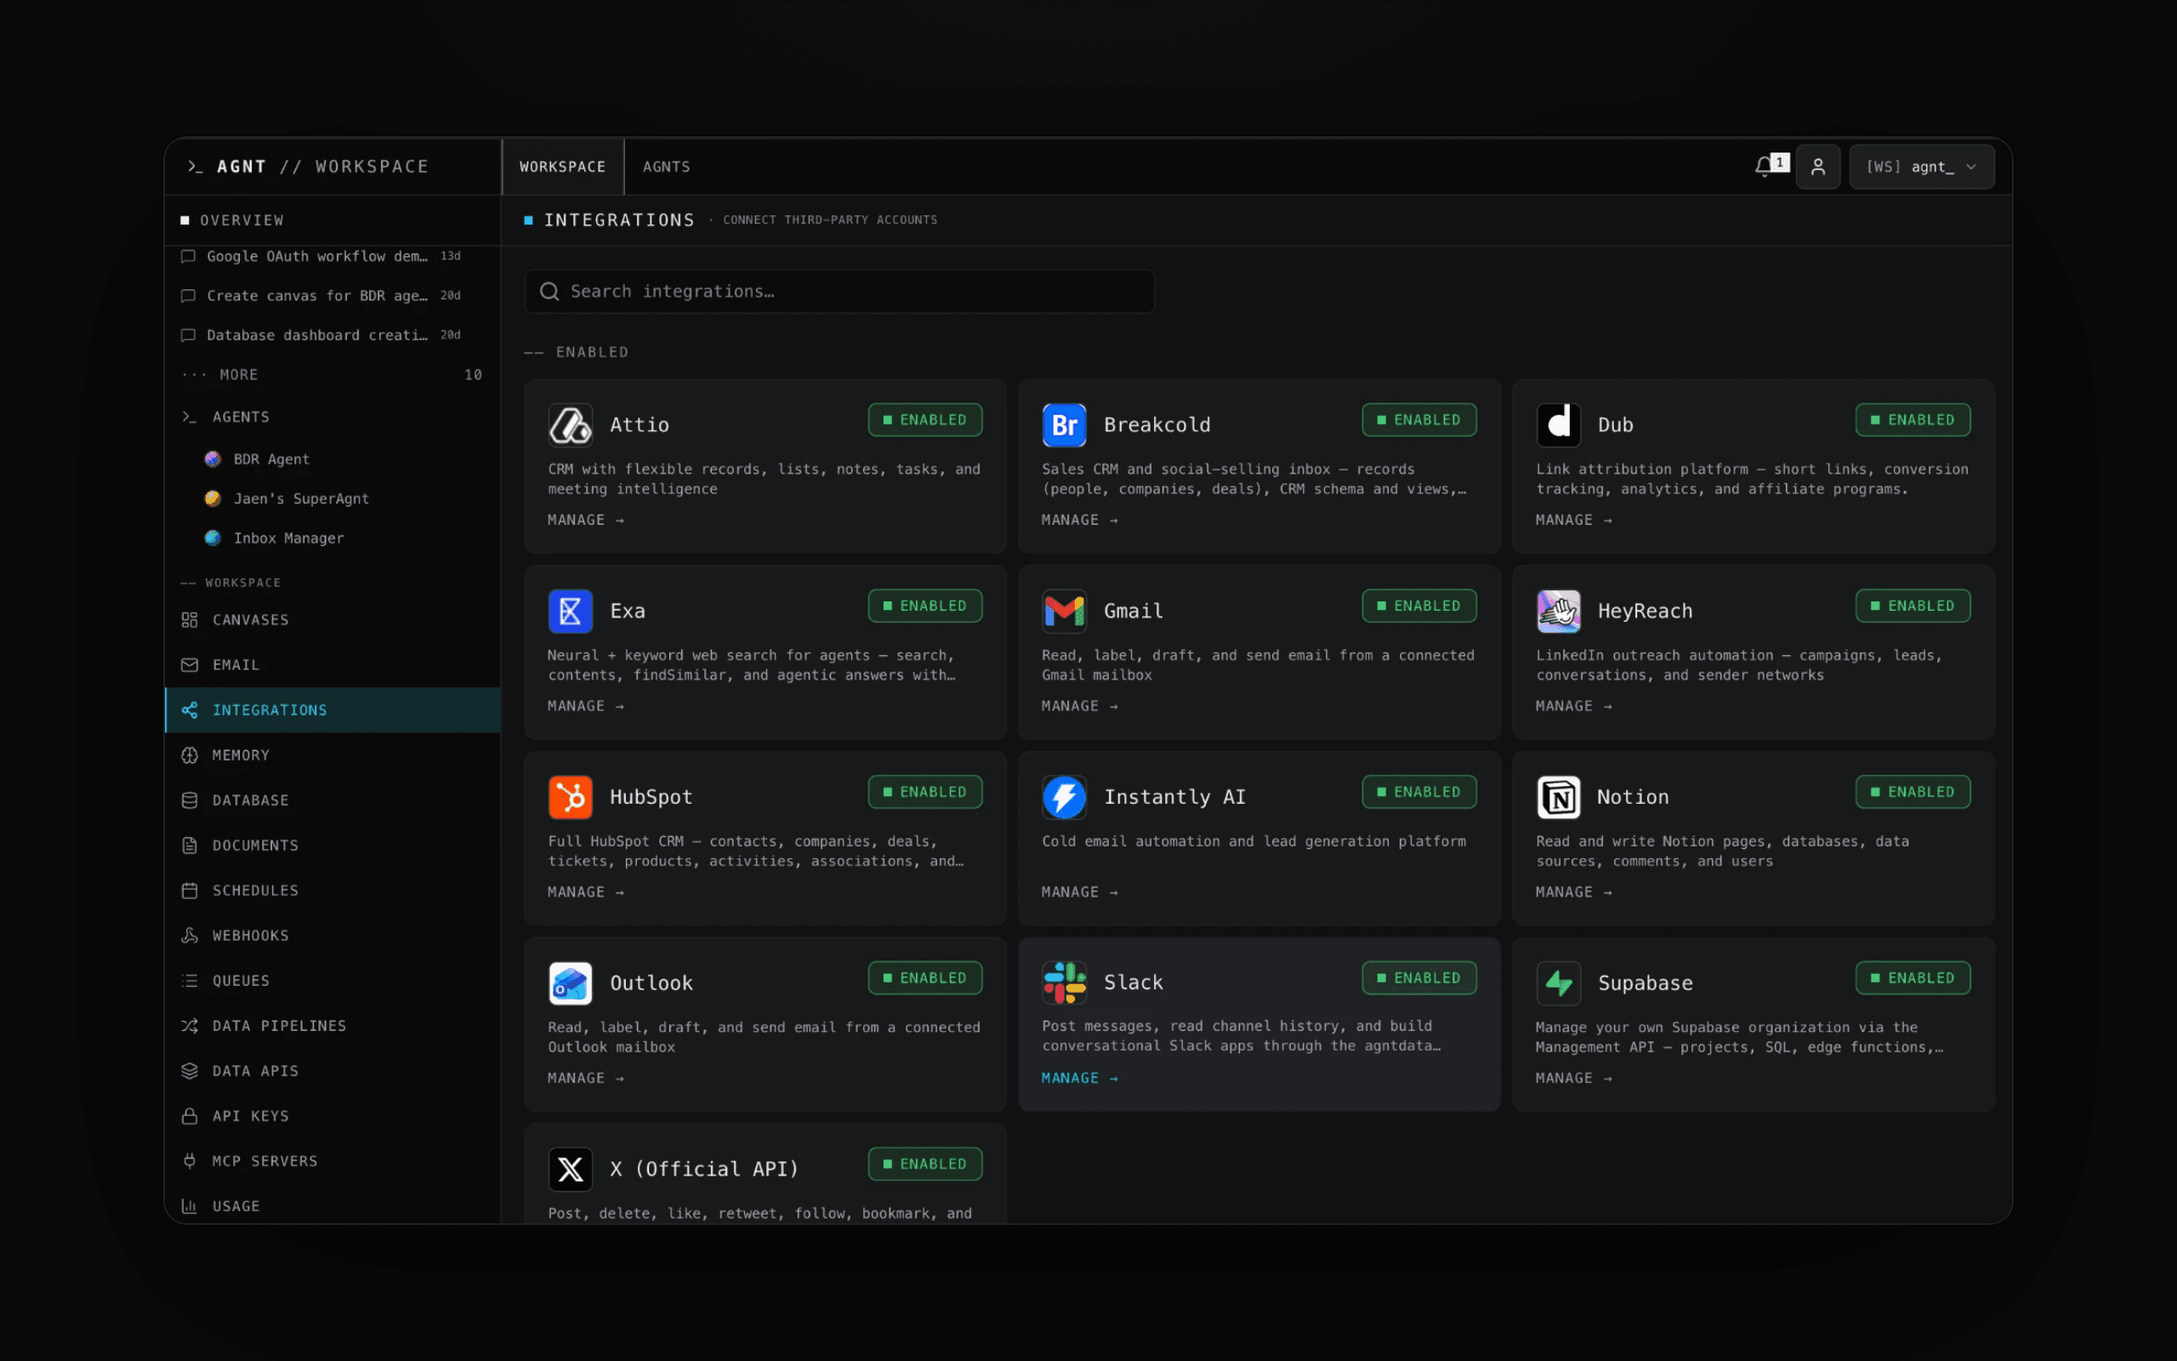This screenshot has width=2177, height=1361.
Task: Click the Dub logo icon
Action: point(1558,424)
